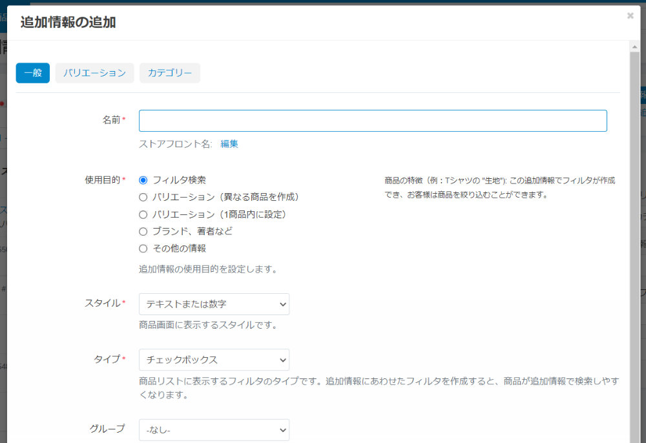Expand the グループ dropdown

click(214, 430)
